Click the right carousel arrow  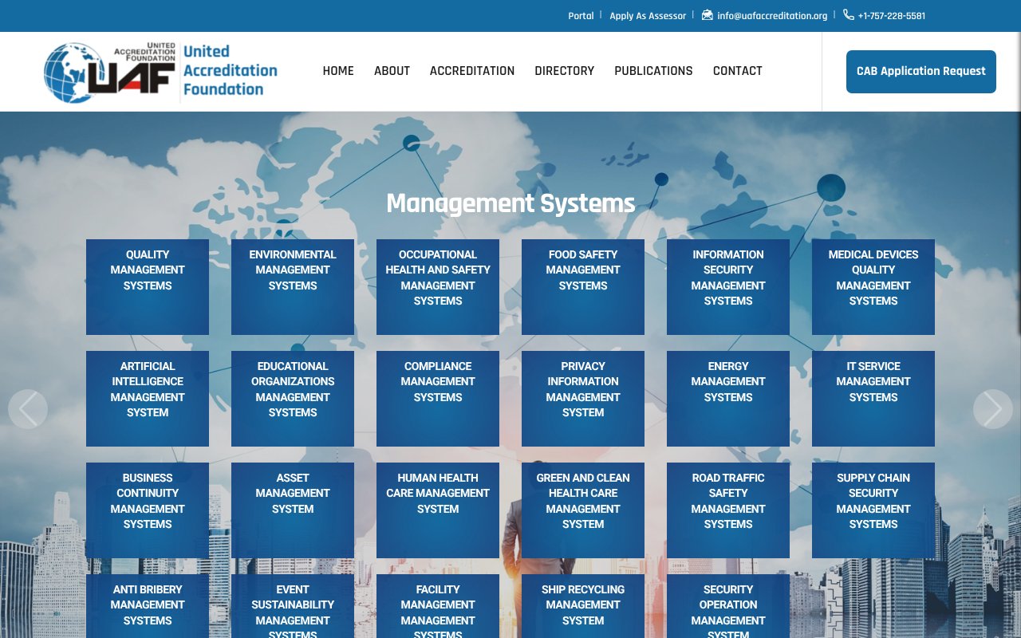[x=993, y=408]
